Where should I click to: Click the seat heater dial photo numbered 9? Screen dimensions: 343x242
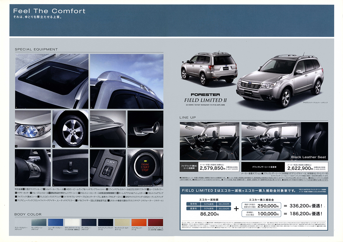pyautogui.click(x=108, y=168)
